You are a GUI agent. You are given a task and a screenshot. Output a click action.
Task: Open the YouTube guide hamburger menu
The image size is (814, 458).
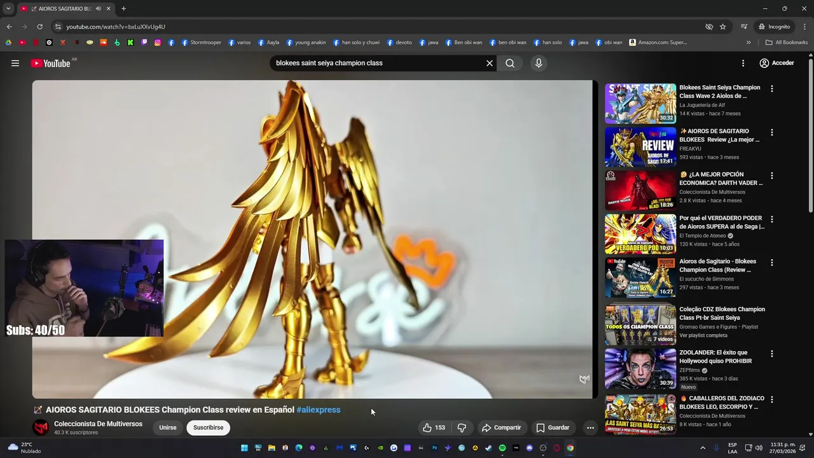point(15,63)
